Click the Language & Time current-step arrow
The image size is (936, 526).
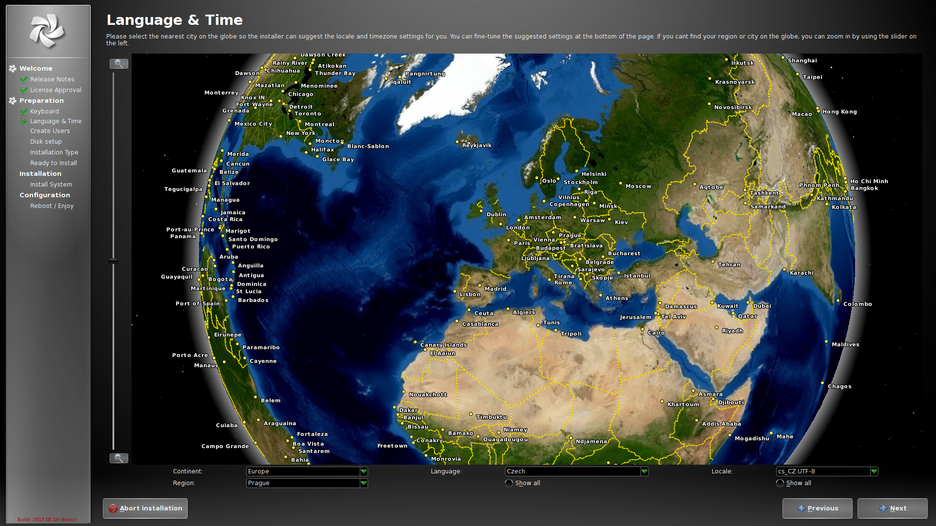coord(24,121)
